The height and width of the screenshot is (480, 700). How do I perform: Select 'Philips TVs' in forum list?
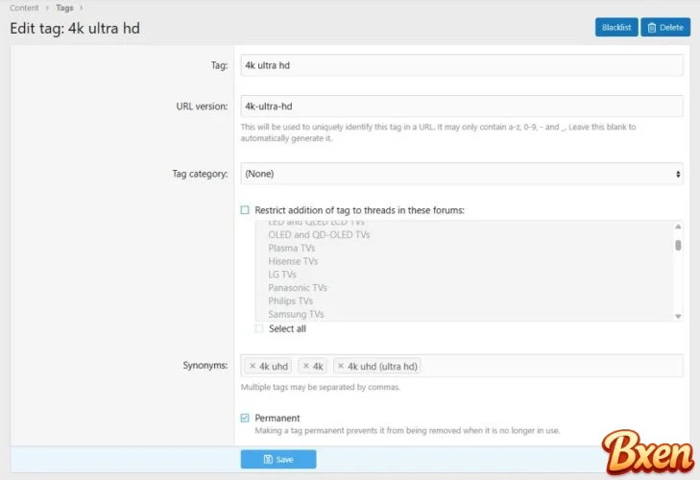290,300
